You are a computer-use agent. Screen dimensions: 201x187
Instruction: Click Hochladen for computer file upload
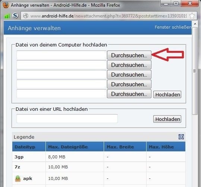(167, 94)
